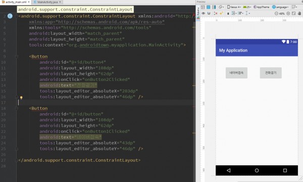The height and width of the screenshot is (182, 303).
Task: Zoom in the layout preview
Action: pyautogui.click(x=288, y=14)
